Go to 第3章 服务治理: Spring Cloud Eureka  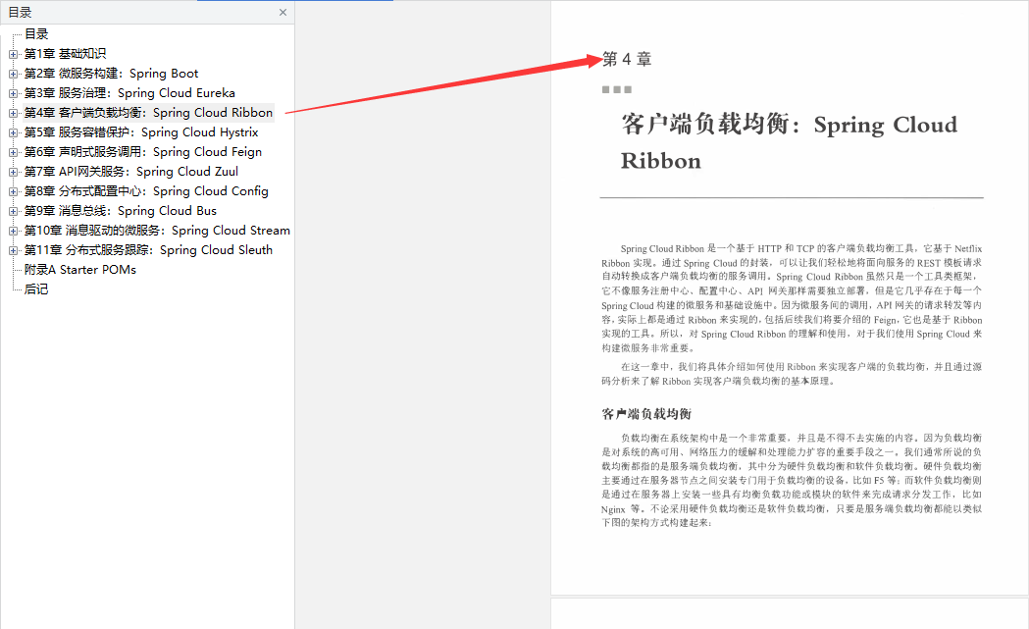[x=129, y=93]
